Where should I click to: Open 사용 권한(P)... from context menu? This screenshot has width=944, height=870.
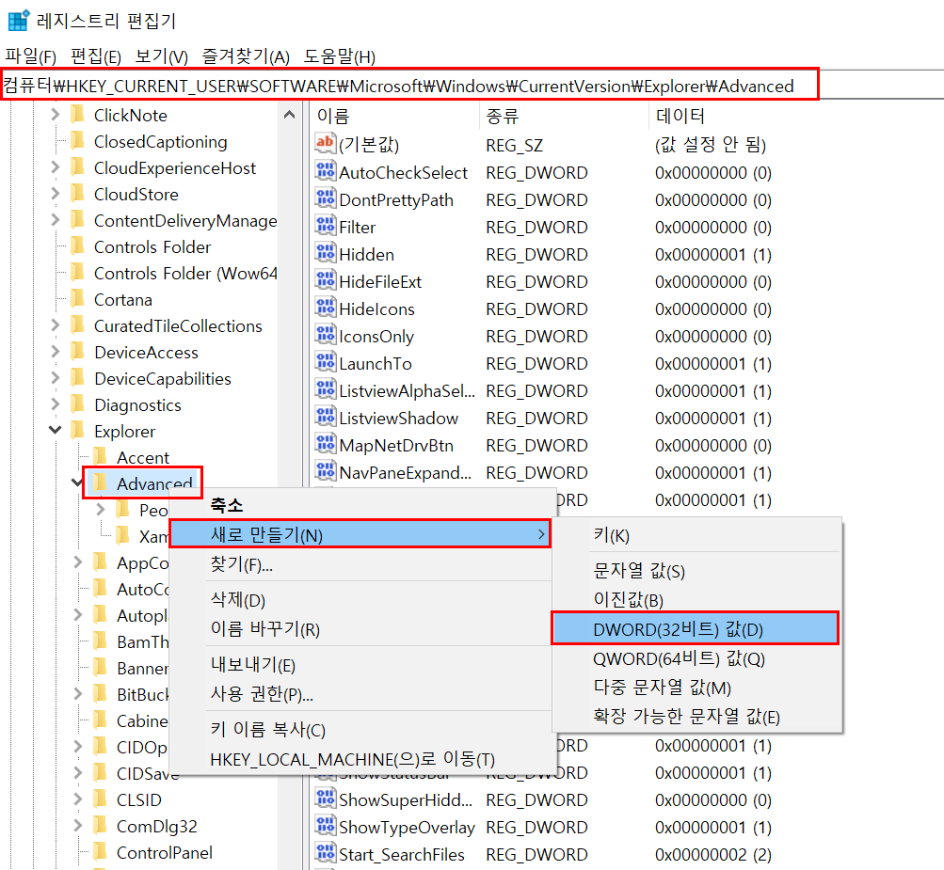360,694
